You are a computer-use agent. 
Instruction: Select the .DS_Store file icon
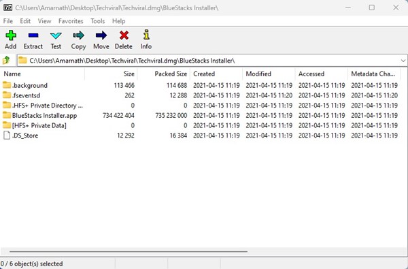coord(7,136)
